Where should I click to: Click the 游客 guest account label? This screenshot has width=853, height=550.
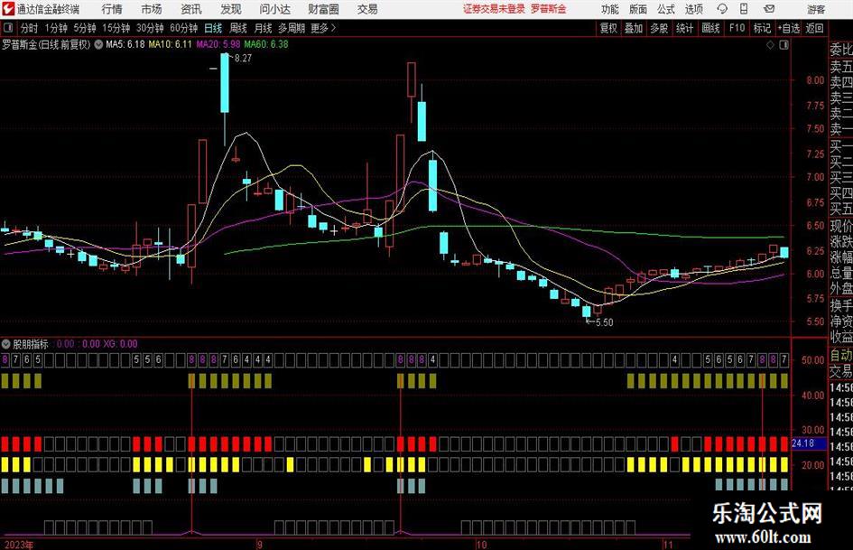(x=816, y=9)
